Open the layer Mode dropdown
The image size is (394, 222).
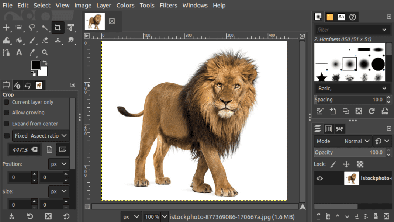[357, 141]
